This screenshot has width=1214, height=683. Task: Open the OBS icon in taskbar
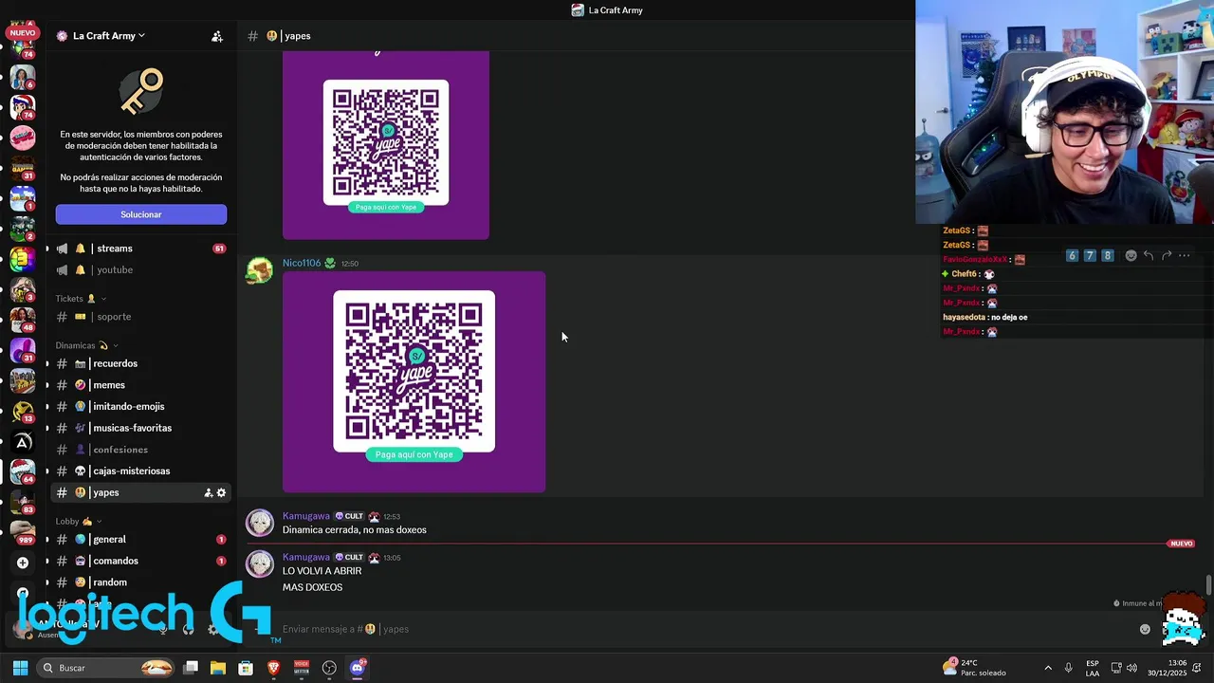click(329, 668)
